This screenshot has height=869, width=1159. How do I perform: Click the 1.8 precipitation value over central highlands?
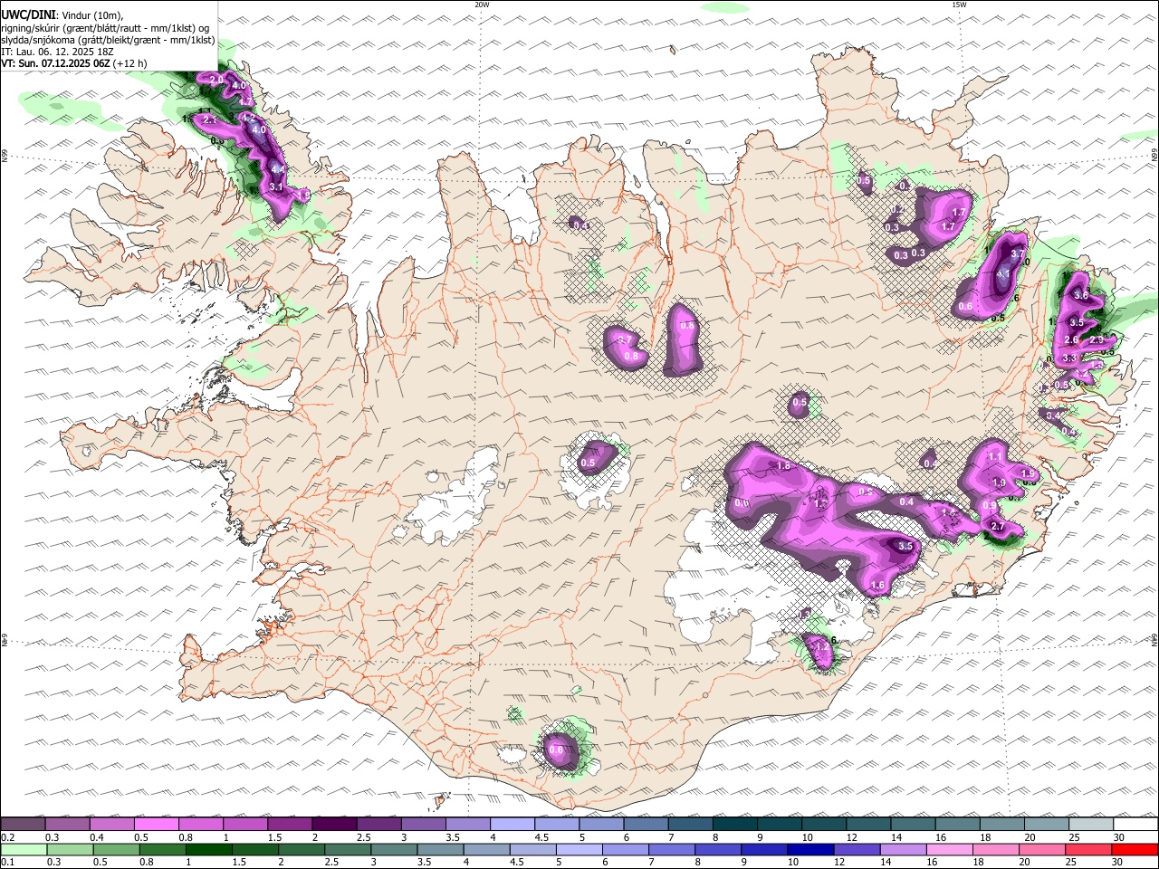784,466
